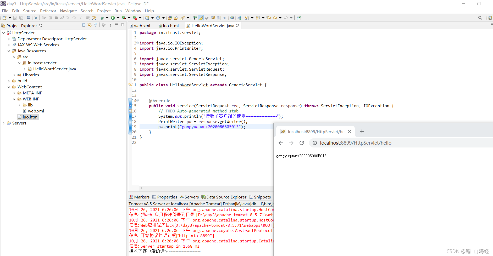This screenshot has height=256, width=493.
Task: Switch to the web.xml editor tab
Action: point(140,26)
